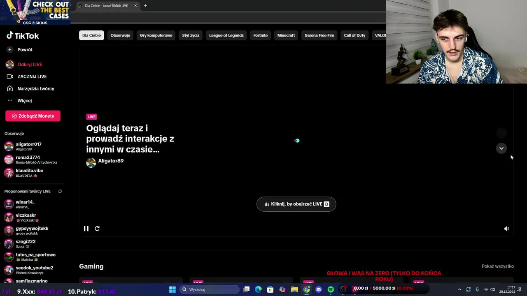Click the taskbar Wyszukaj search box

point(209,289)
